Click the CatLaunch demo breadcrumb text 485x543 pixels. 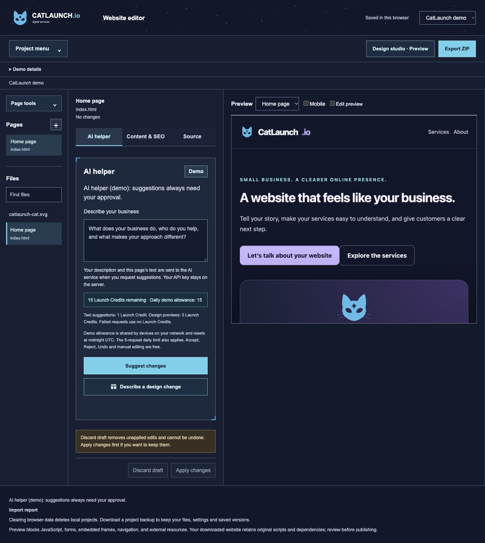point(27,83)
